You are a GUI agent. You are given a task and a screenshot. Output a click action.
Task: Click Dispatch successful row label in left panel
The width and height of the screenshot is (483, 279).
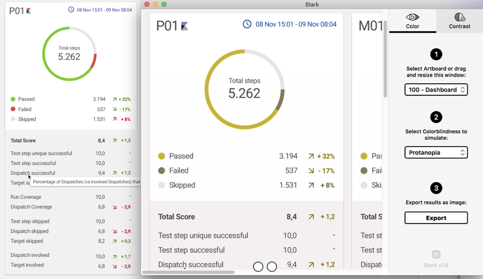33,173
